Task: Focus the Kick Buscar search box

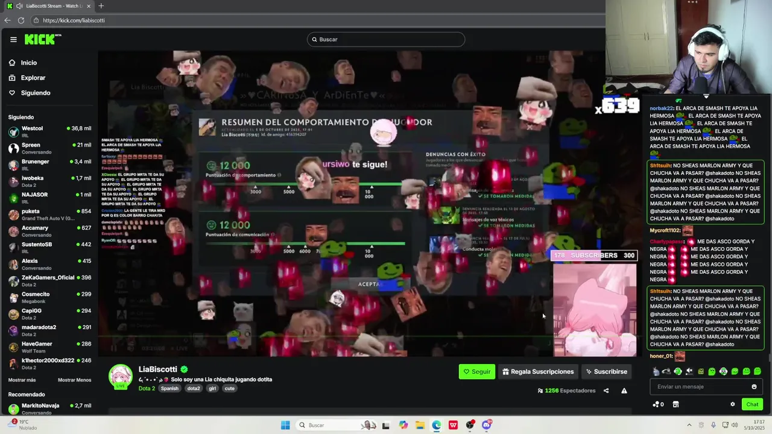Action: 386,39
